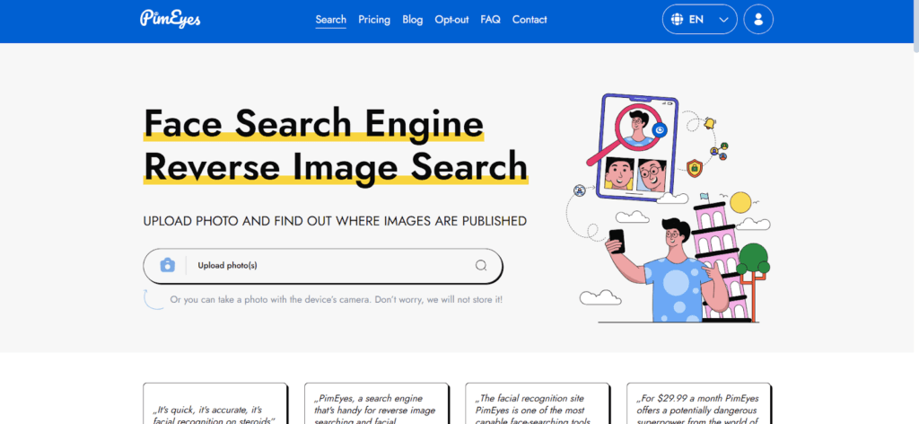Open the "For $29.99 a month" testimonial card
This screenshot has height=424, width=919.
pyautogui.click(x=698, y=403)
